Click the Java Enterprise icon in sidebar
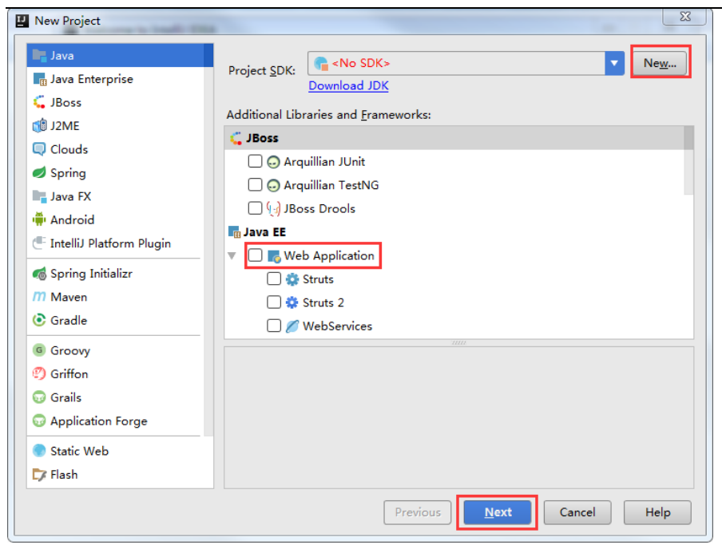 [x=40, y=79]
